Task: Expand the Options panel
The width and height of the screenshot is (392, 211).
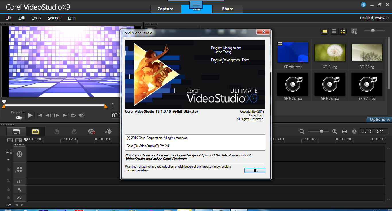Action: pos(379,120)
